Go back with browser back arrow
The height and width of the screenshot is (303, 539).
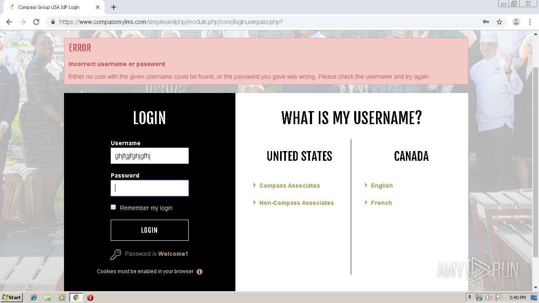point(9,22)
